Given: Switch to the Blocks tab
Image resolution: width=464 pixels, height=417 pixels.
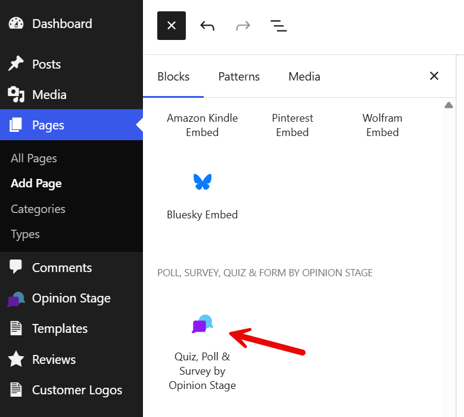Looking at the screenshot, I should [x=173, y=76].
